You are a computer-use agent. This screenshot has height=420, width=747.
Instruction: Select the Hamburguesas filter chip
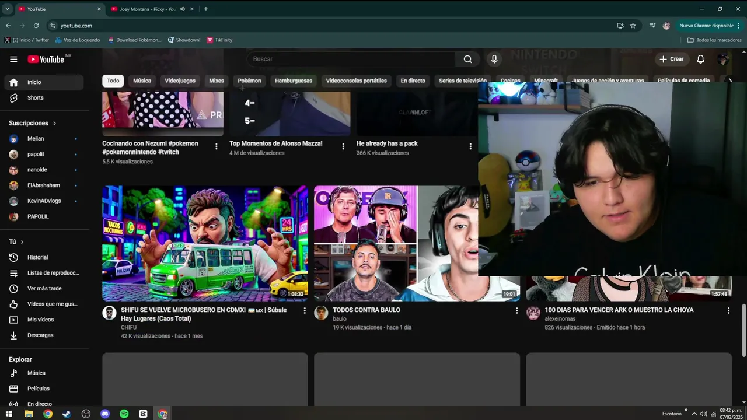[x=294, y=80]
